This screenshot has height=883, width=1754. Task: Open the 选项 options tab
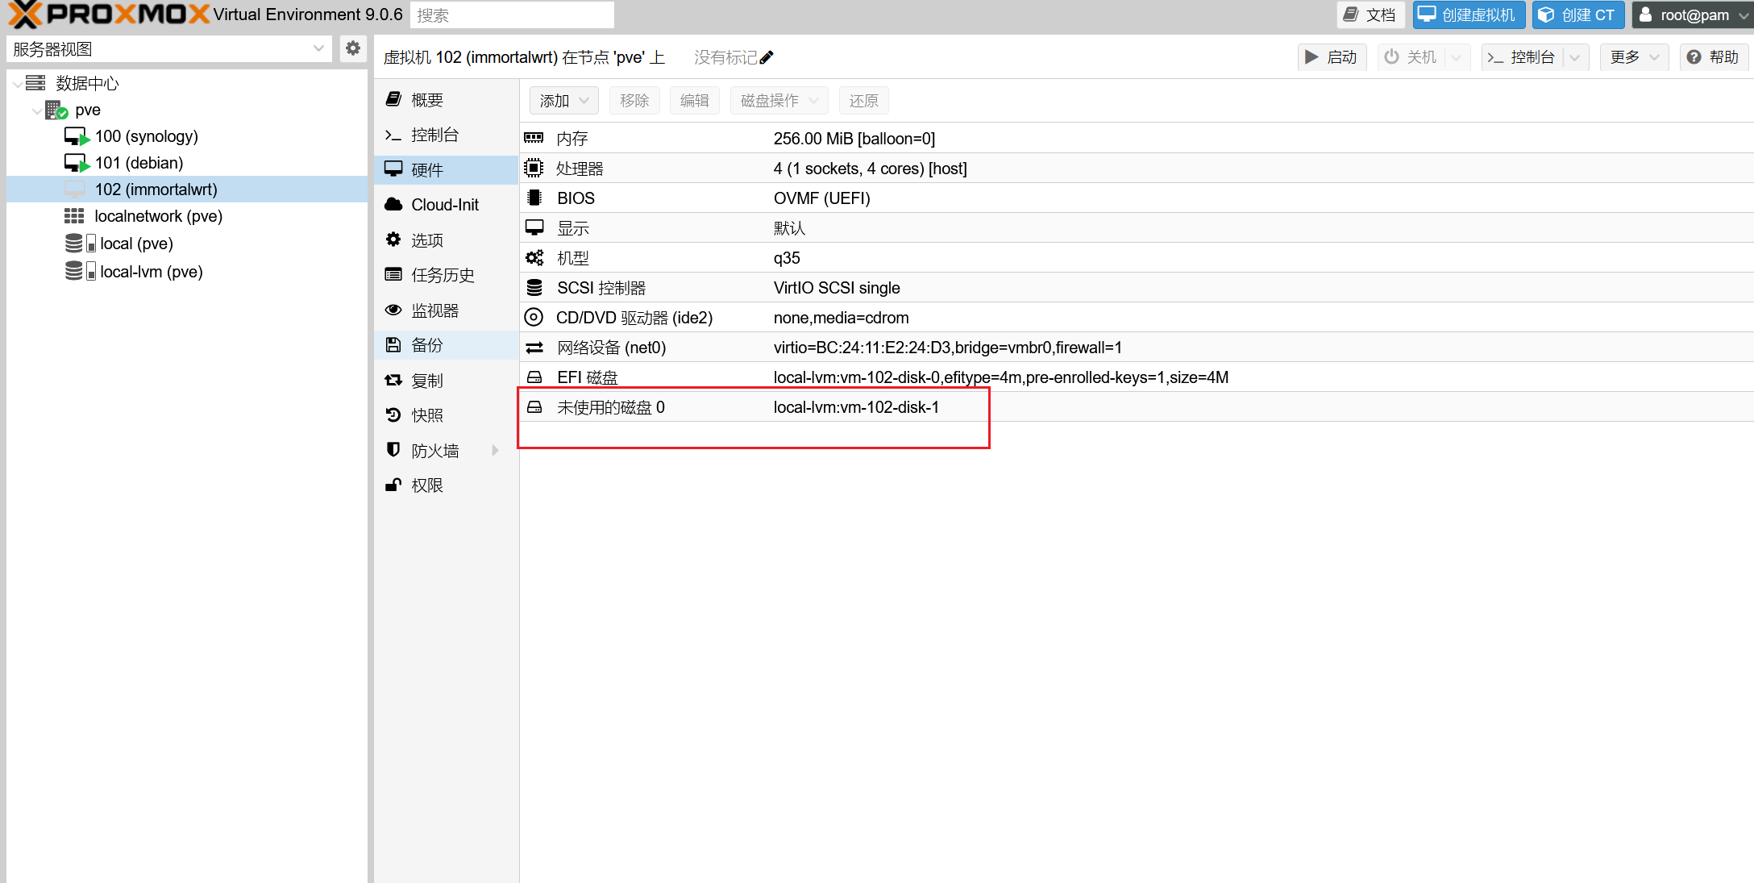tap(446, 240)
